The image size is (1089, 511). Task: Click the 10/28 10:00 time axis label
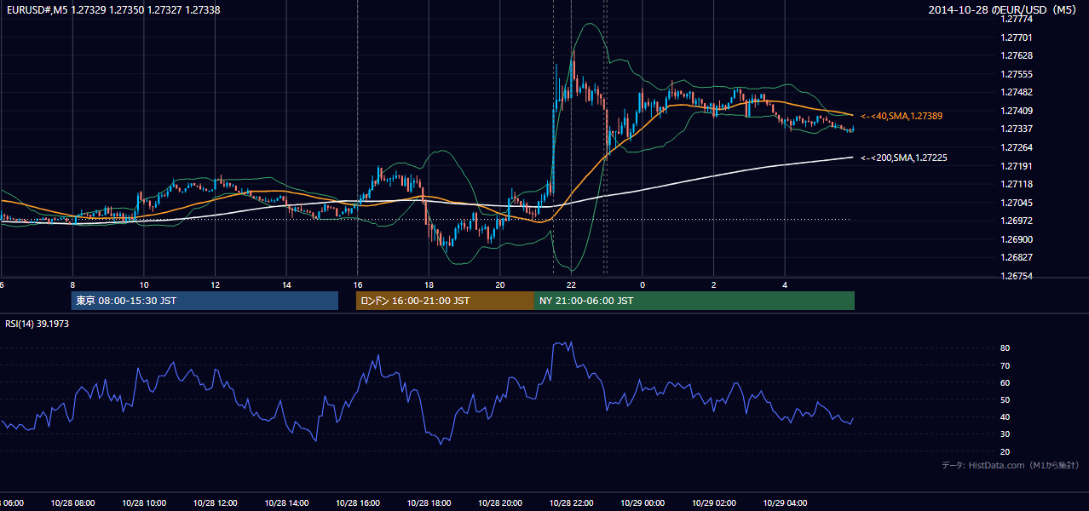coord(144,503)
